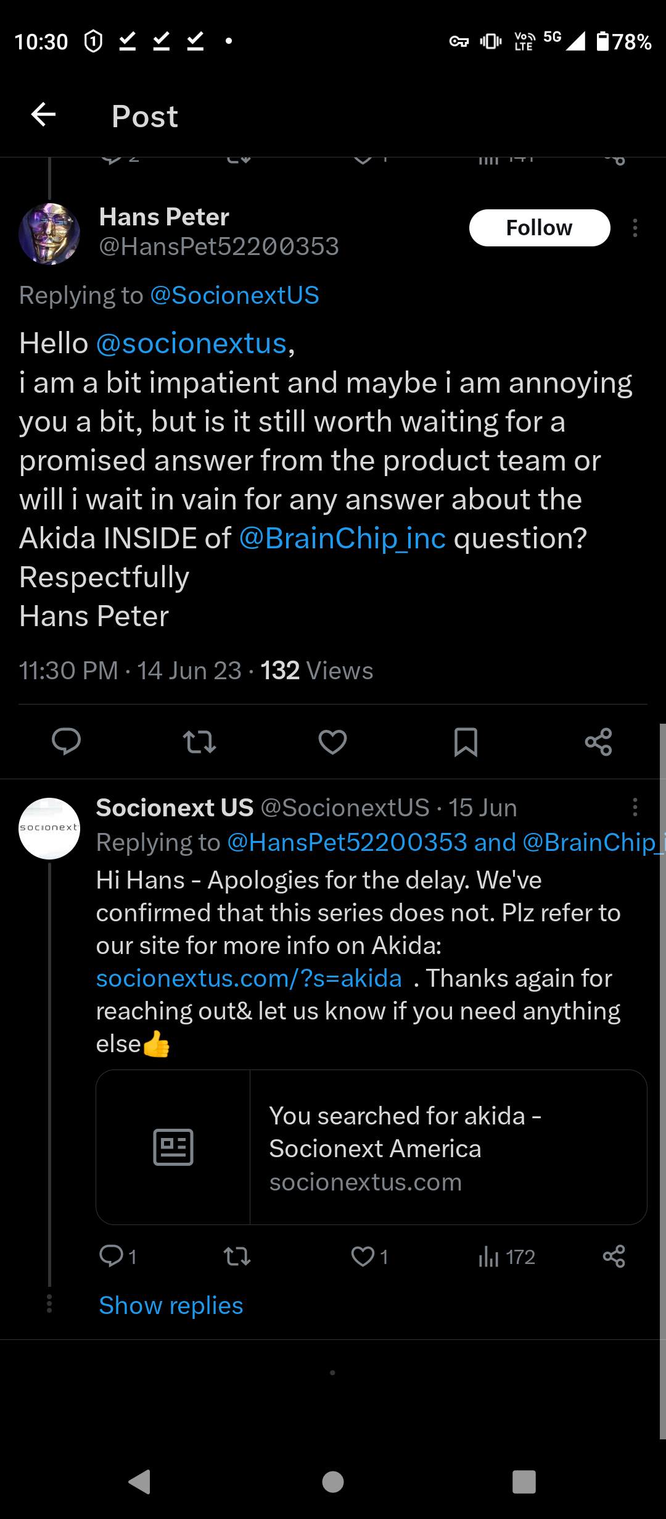This screenshot has width=666, height=1519.
Task: Share Hans Peter's post
Action: [598, 741]
